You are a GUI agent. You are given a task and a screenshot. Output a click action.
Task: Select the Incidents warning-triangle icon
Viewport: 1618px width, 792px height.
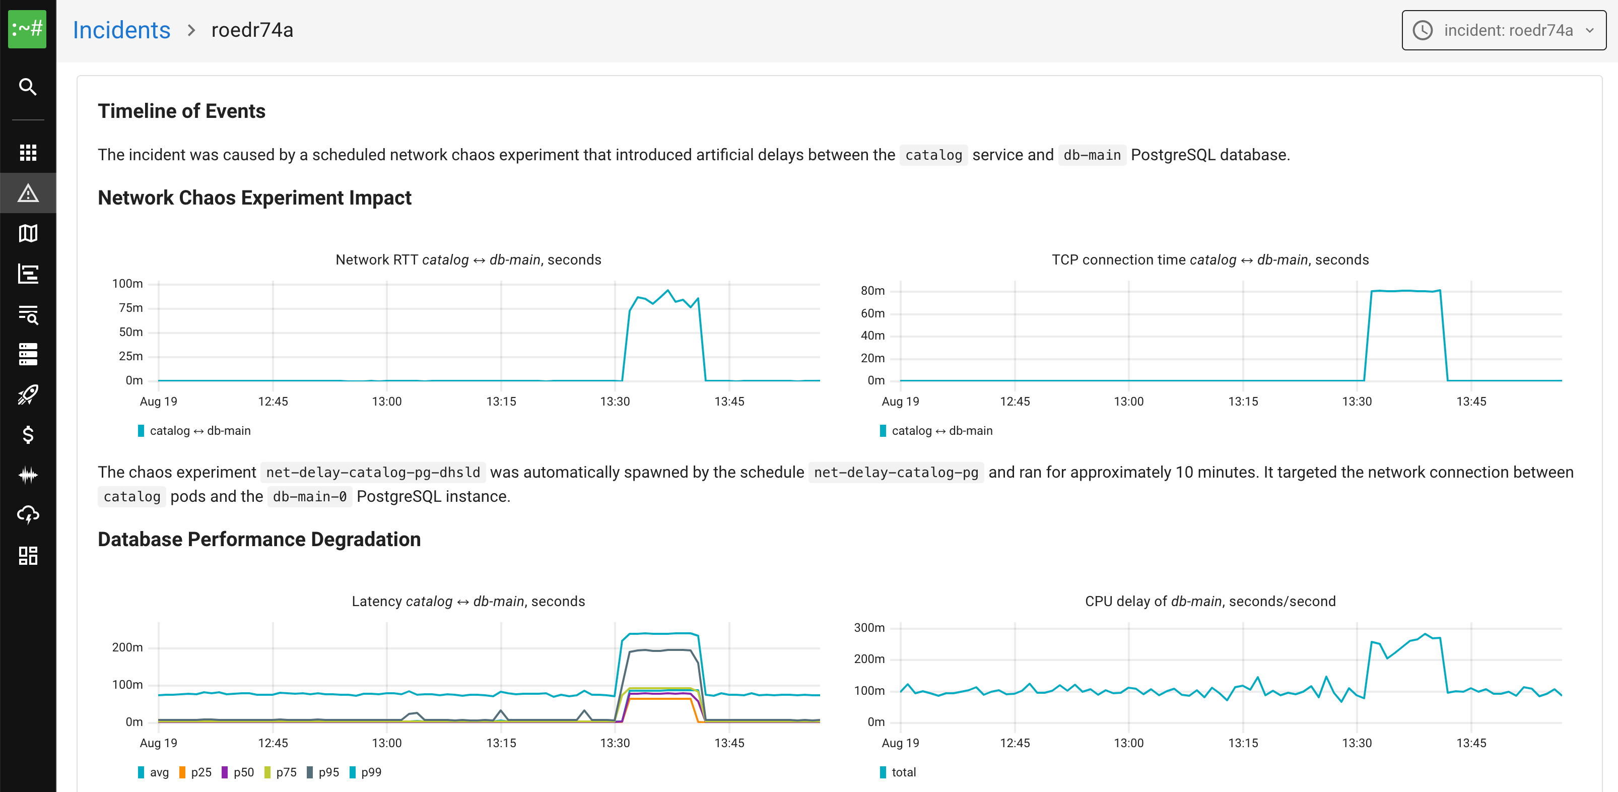click(28, 193)
